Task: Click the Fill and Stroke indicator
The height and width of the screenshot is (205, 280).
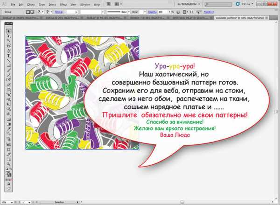Action: pyautogui.click(x=9, y=173)
